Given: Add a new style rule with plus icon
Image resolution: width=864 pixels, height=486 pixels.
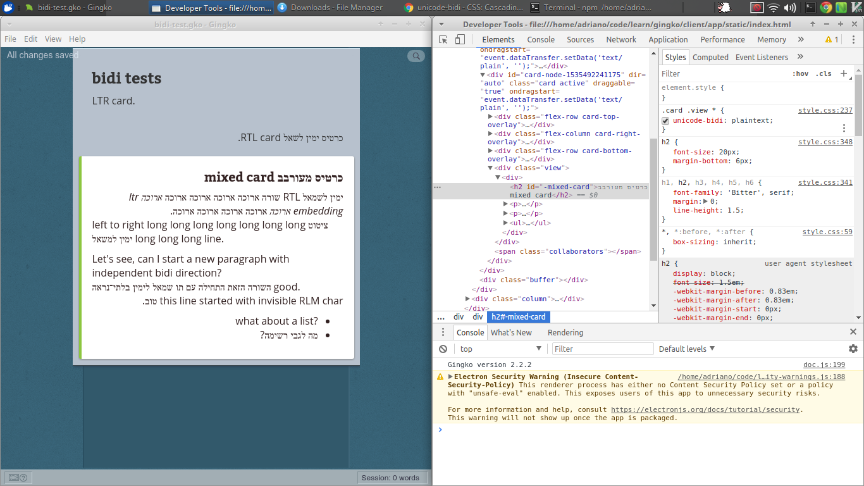Looking at the screenshot, I should 844,73.
